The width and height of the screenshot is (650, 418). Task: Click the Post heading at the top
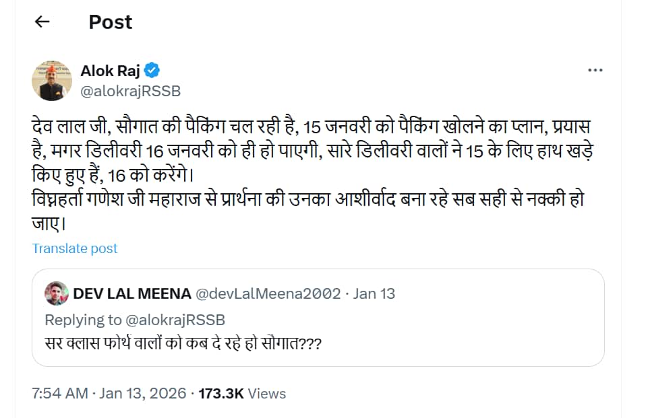[111, 22]
